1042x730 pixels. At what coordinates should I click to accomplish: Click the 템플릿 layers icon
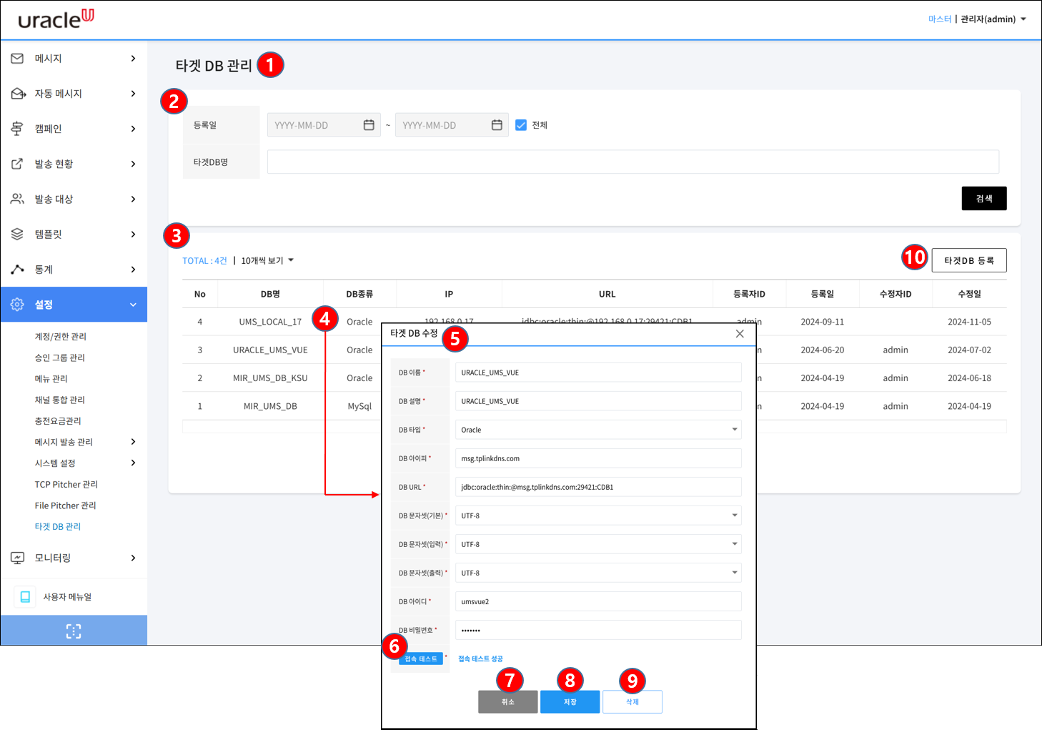(x=17, y=234)
